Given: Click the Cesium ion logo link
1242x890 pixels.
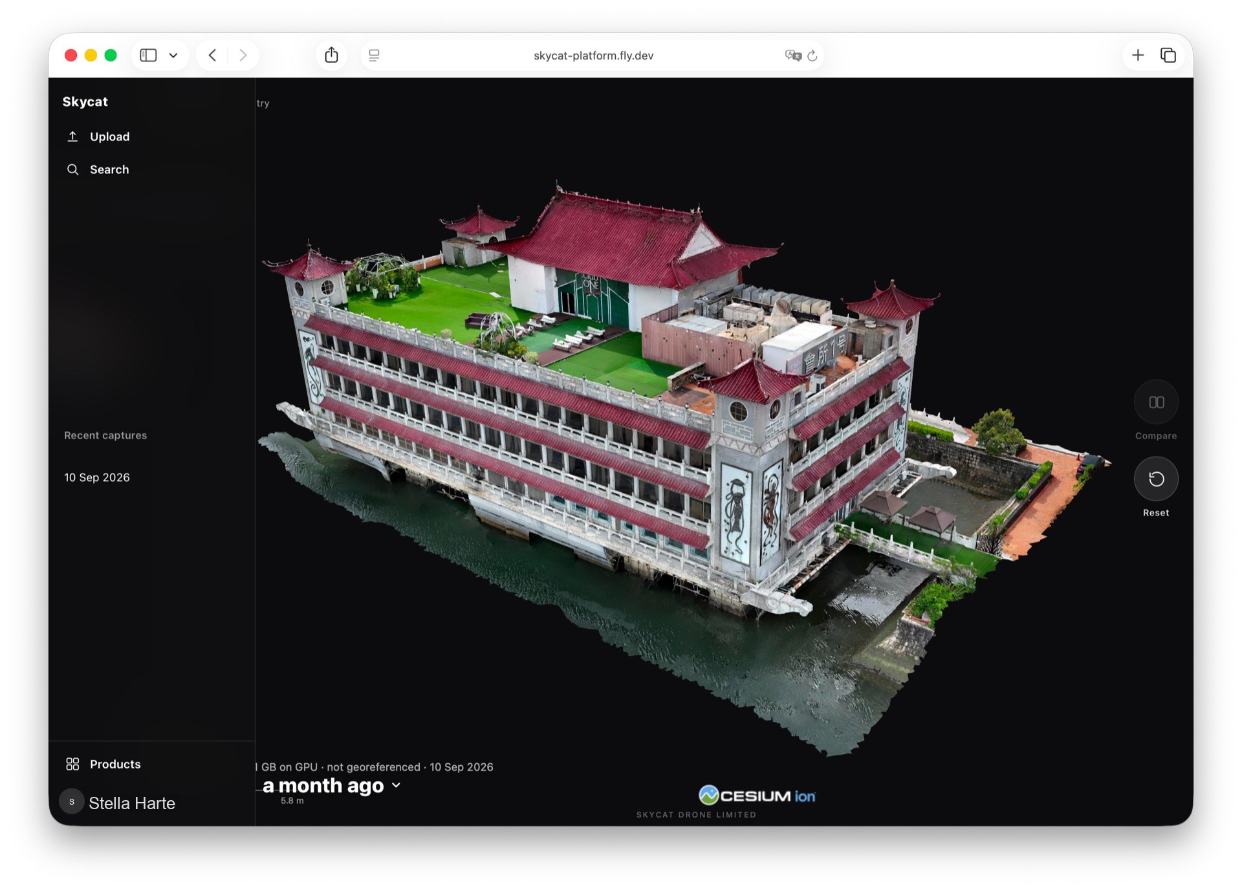Looking at the screenshot, I should pyautogui.click(x=757, y=795).
